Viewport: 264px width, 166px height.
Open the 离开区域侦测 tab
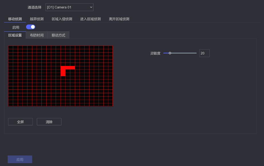[119, 19]
